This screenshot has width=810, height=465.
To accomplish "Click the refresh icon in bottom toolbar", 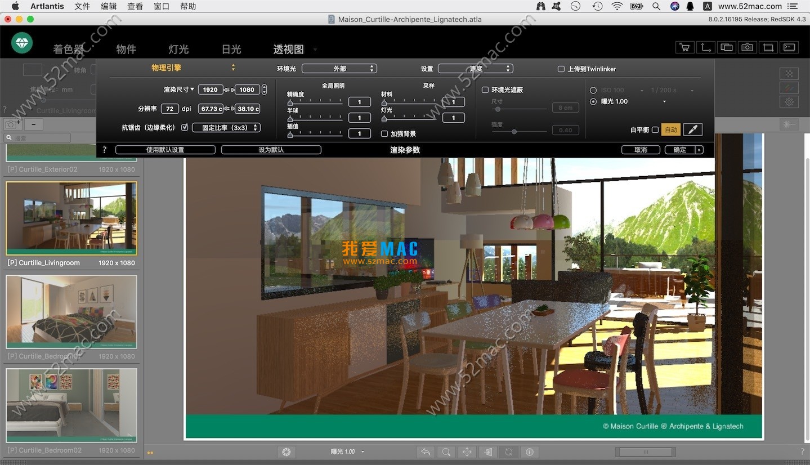I will click(509, 451).
